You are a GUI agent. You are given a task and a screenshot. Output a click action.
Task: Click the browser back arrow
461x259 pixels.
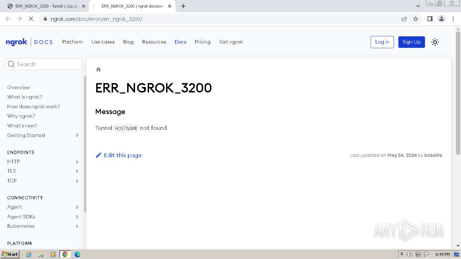click(8, 19)
